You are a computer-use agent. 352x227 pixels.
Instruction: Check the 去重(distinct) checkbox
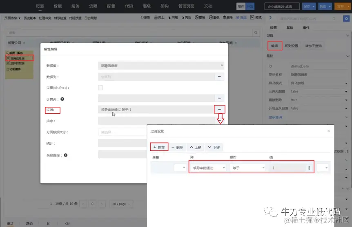coord(100,88)
